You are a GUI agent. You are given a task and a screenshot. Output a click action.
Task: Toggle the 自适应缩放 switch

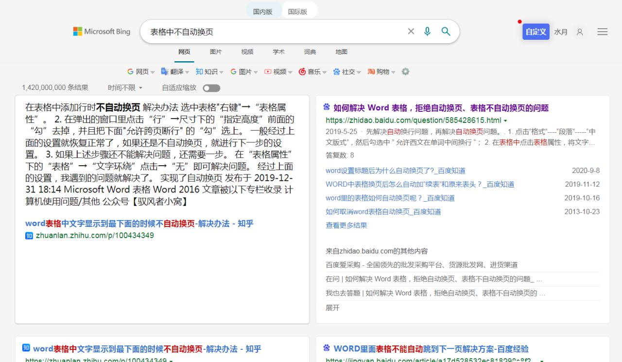coord(211,88)
